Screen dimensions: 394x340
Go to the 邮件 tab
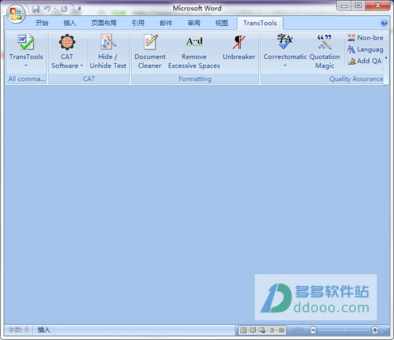click(x=166, y=23)
